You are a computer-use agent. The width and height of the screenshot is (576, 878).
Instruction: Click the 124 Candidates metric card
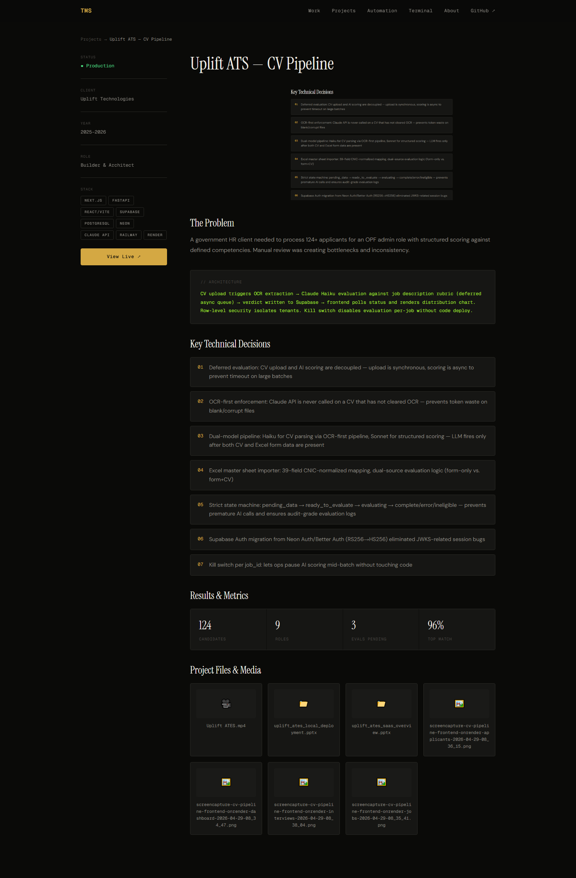click(x=228, y=629)
